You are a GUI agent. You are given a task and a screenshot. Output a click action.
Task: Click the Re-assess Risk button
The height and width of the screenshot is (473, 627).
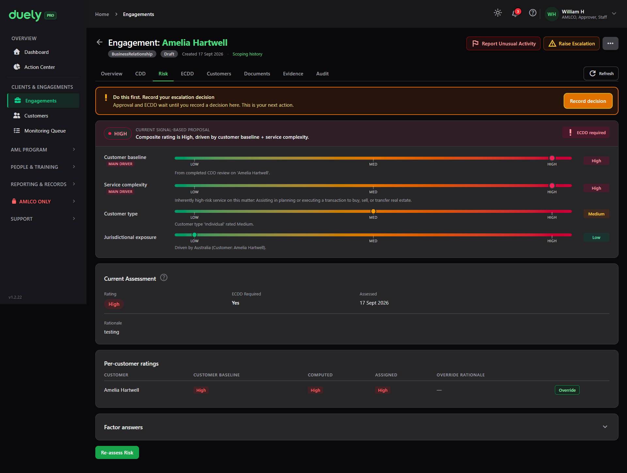tap(117, 452)
